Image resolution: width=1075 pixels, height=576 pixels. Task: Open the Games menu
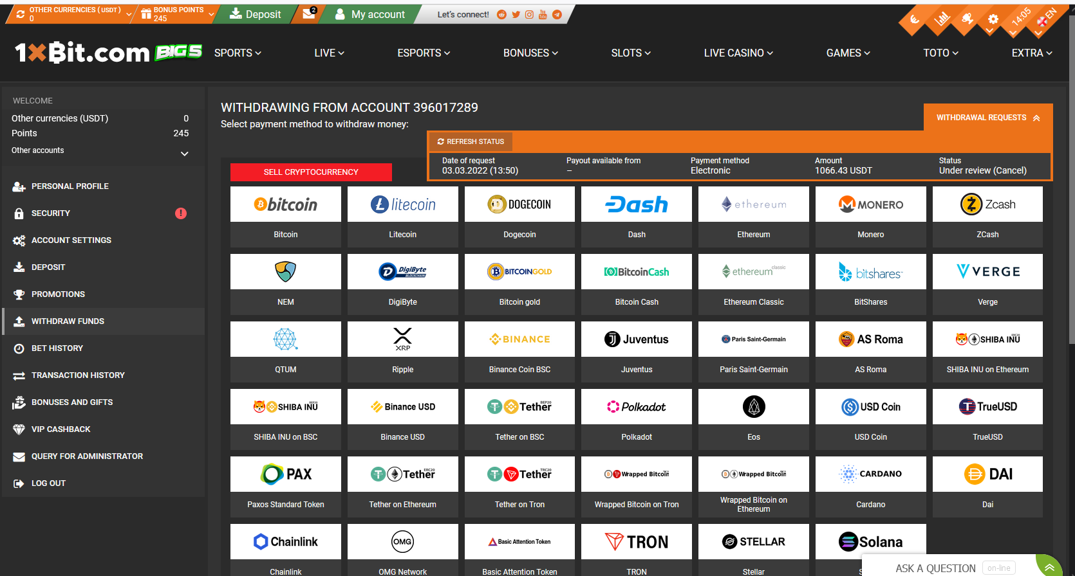pyautogui.click(x=848, y=53)
